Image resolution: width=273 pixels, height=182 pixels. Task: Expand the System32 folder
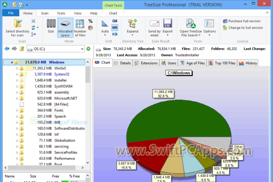coord(17,74)
